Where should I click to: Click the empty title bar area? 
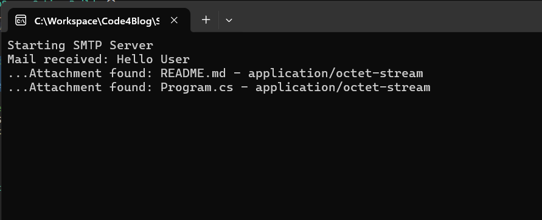[387, 18]
